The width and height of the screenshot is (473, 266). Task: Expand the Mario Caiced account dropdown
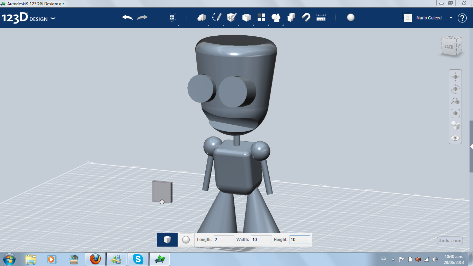click(451, 18)
